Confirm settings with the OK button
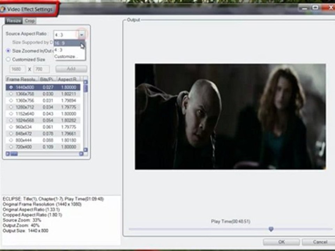The width and height of the screenshot is (335, 251). click(x=281, y=242)
